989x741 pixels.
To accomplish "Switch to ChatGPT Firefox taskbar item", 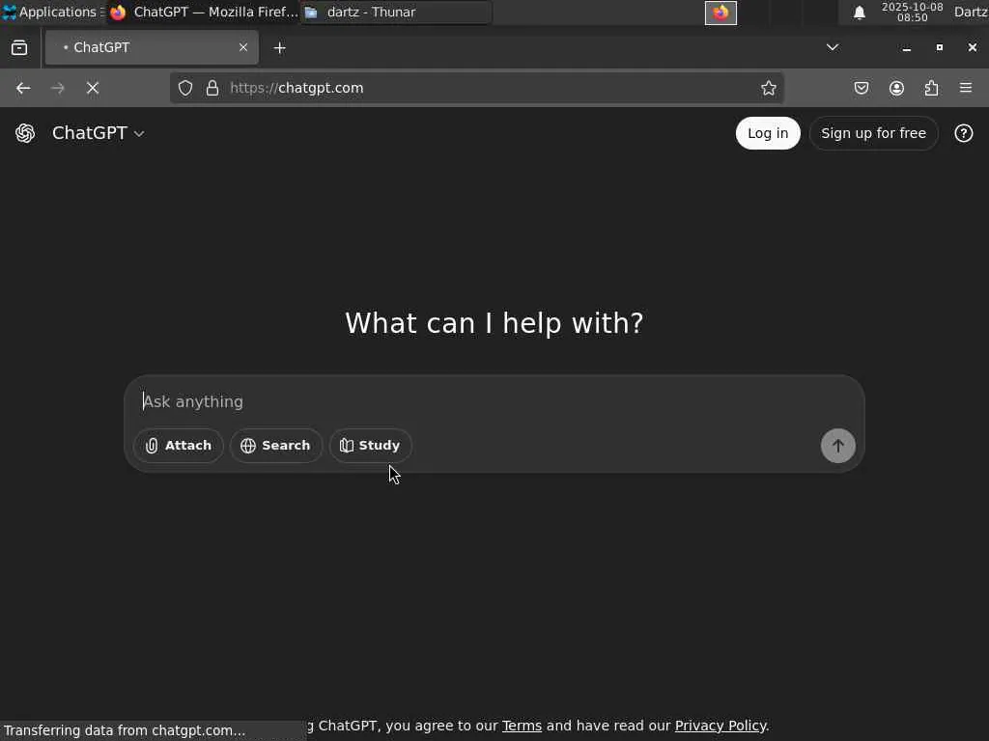I will click(x=203, y=12).
